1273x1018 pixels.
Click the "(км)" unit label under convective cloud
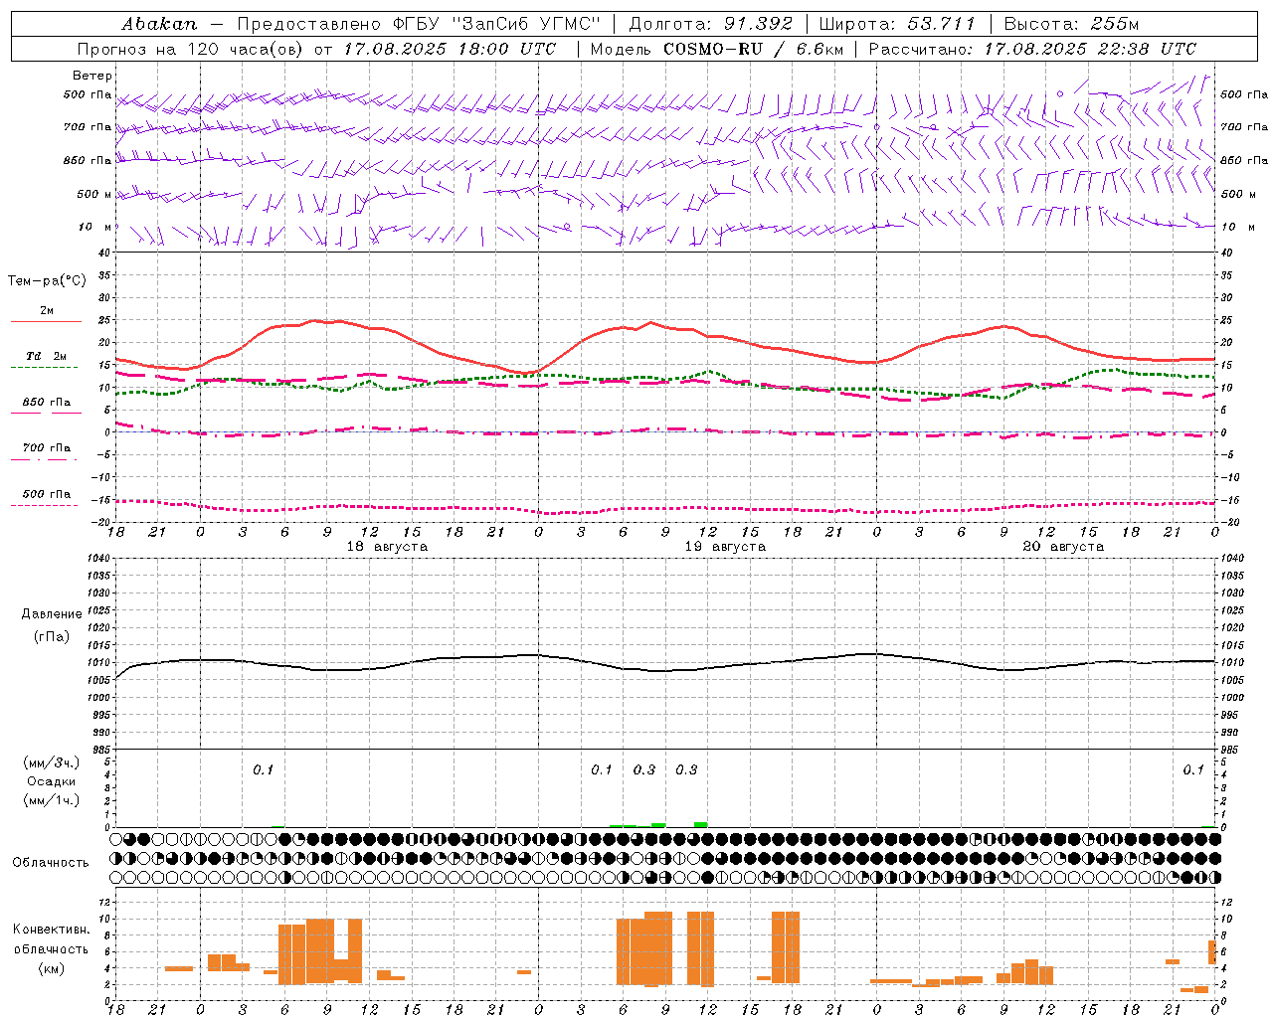[x=52, y=968]
